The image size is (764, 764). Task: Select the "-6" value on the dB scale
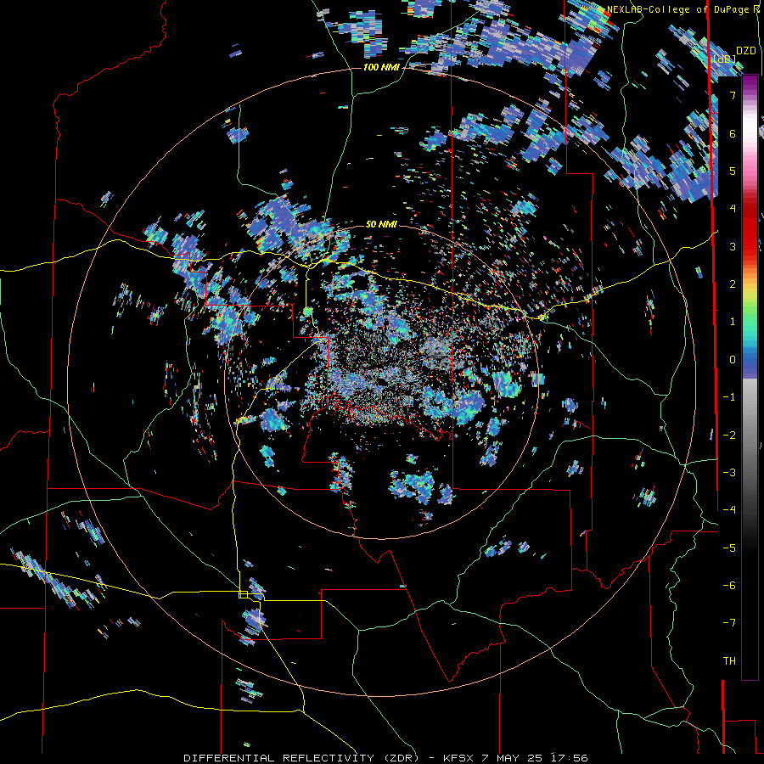pyautogui.click(x=729, y=586)
